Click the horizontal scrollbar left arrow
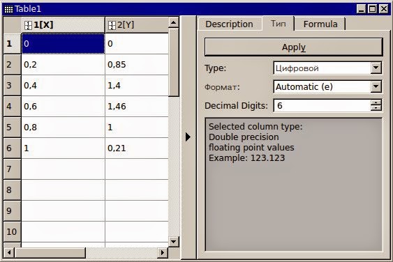 point(9,252)
